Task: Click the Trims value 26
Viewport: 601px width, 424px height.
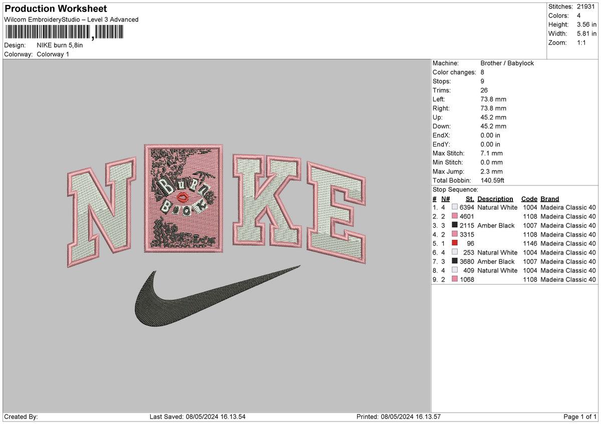Action: coord(484,90)
